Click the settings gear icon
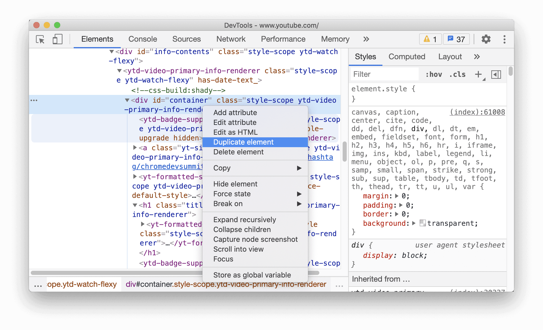The image size is (543, 330). [x=486, y=39]
